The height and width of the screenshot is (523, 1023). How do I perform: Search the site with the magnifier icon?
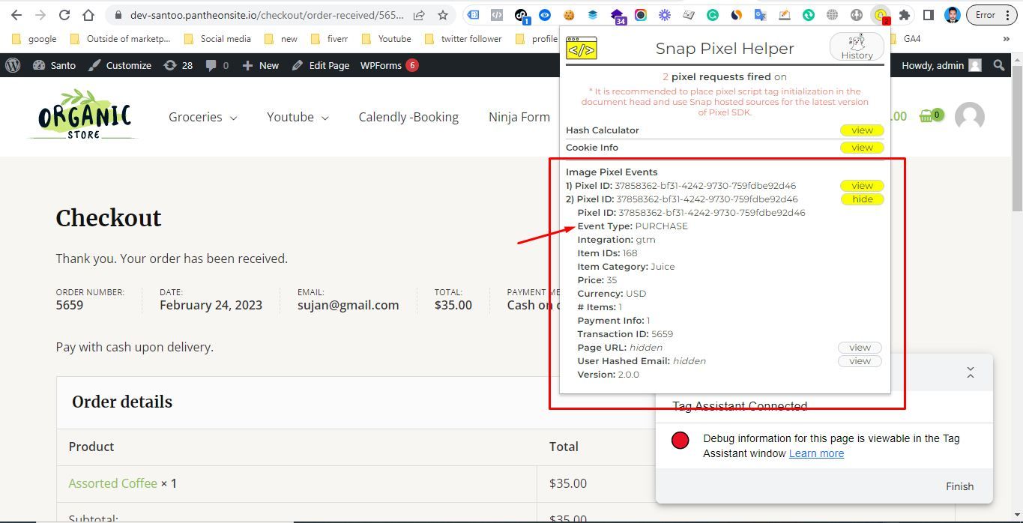998,65
